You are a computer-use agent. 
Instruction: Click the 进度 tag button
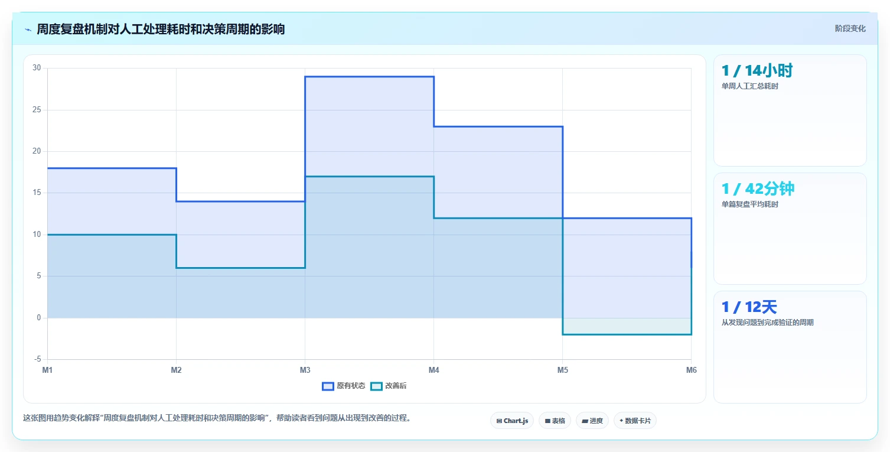tap(592, 421)
